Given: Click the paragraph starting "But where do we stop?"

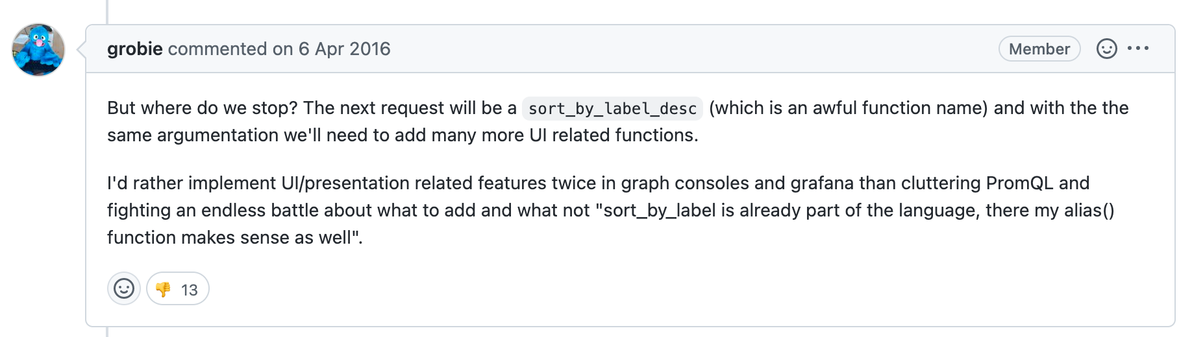Looking at the screenshot, I should (x=618, y=121).
